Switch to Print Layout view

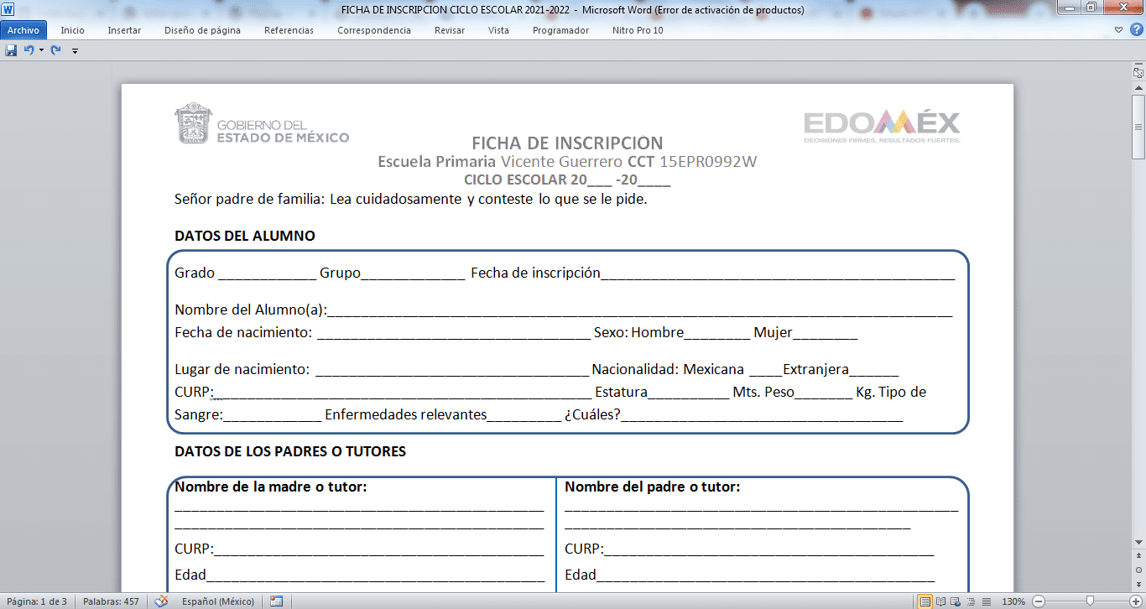tap(925, 601)
